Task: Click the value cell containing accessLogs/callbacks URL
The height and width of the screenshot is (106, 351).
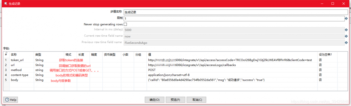Action: pyautogui.click(x=232, y=65)
